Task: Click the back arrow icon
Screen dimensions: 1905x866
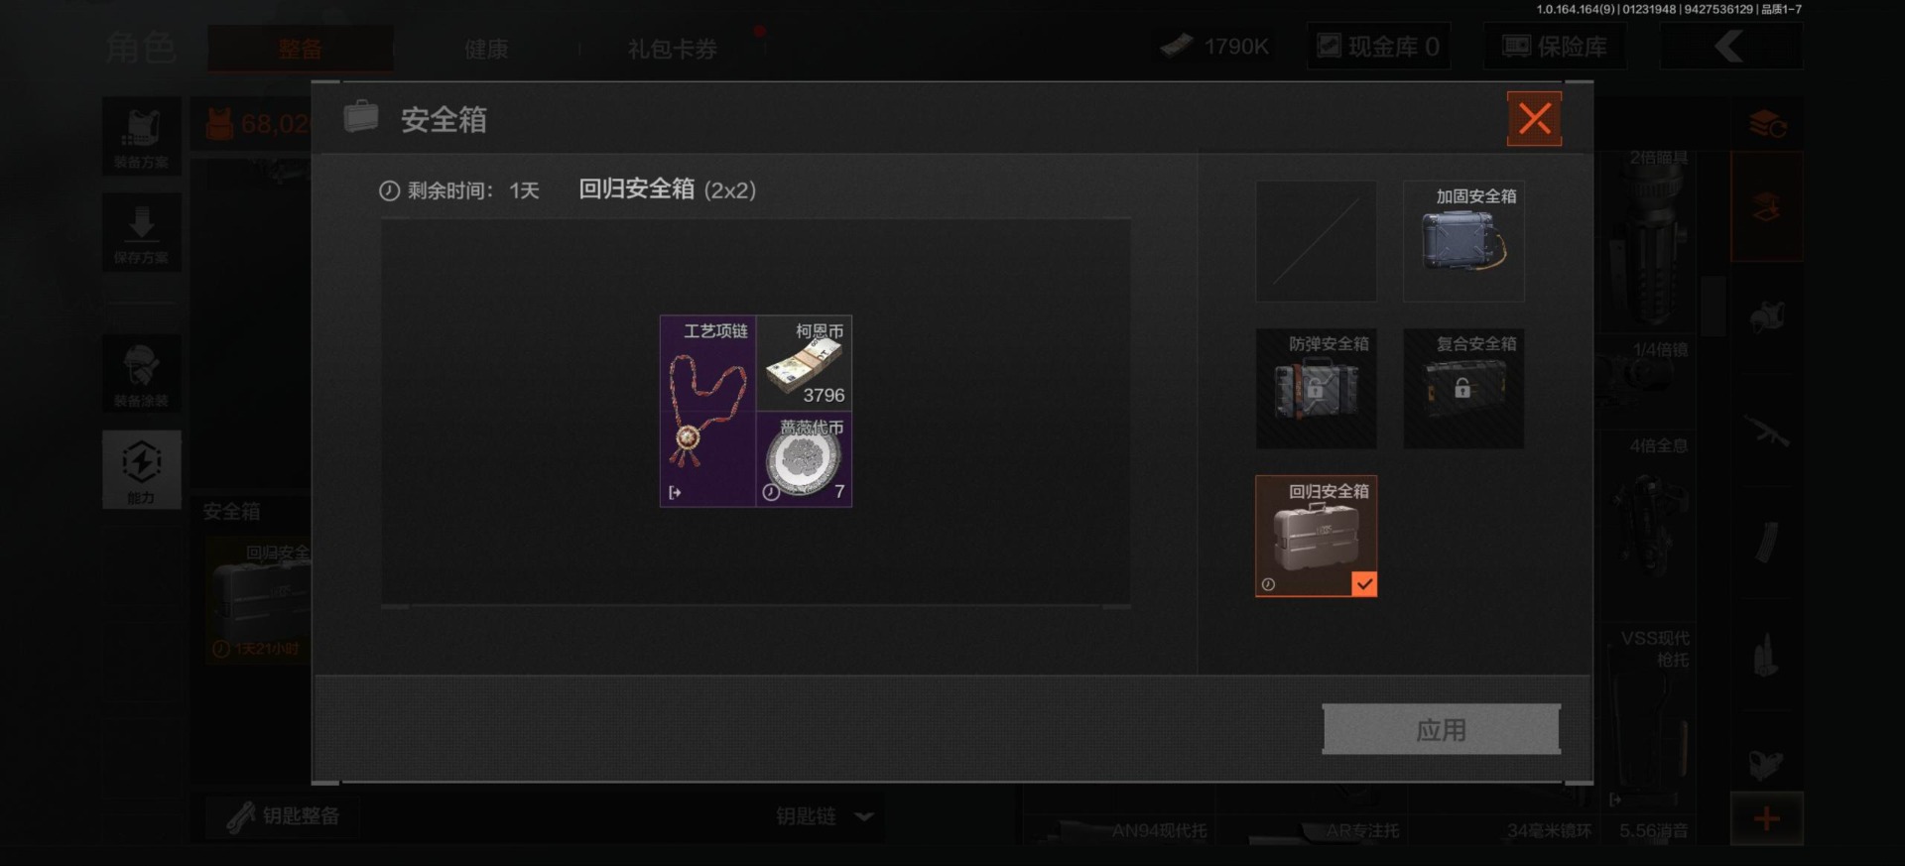Action: tap(1731, 47)
